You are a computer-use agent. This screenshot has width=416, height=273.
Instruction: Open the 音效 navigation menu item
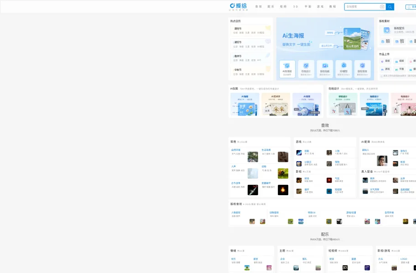click(259, 7)
